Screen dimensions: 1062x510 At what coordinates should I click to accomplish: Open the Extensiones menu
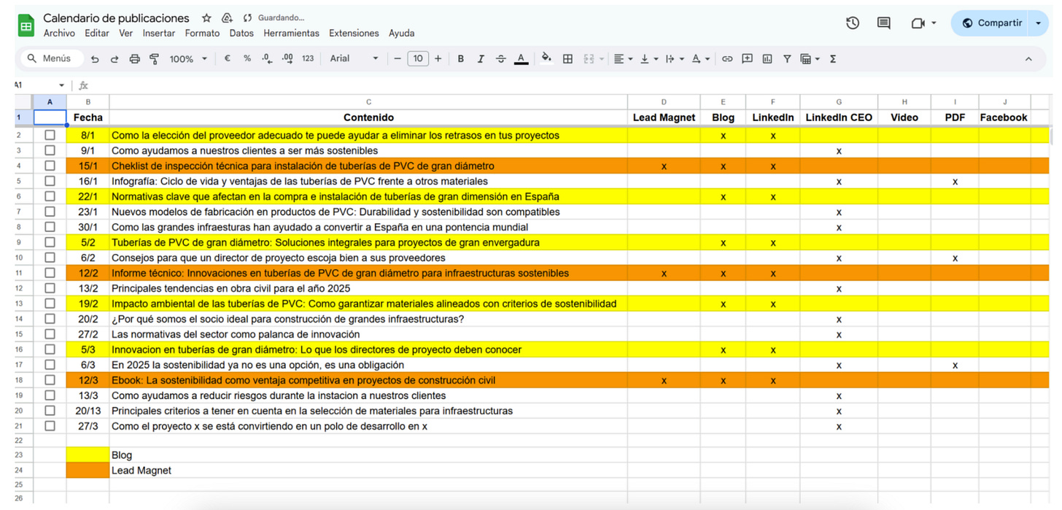(354, 34)
